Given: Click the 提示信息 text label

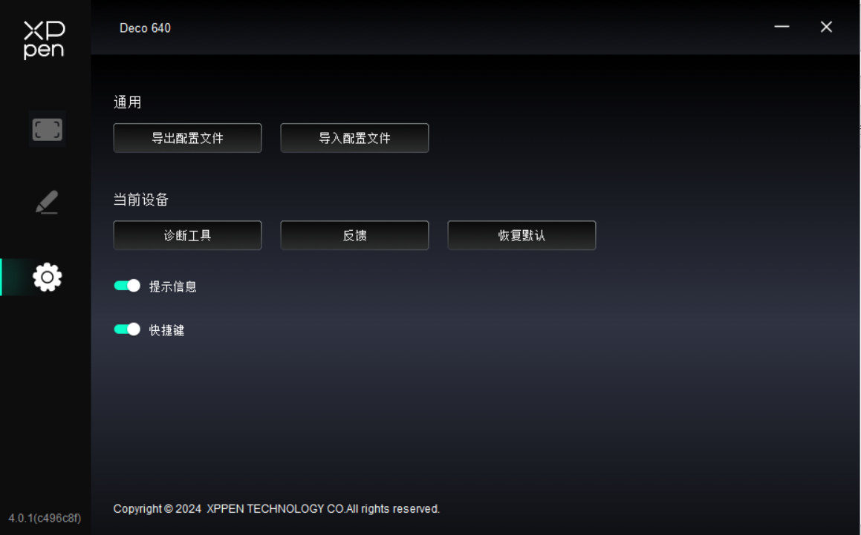Looking at the screenshot, I should click(172, 286).
